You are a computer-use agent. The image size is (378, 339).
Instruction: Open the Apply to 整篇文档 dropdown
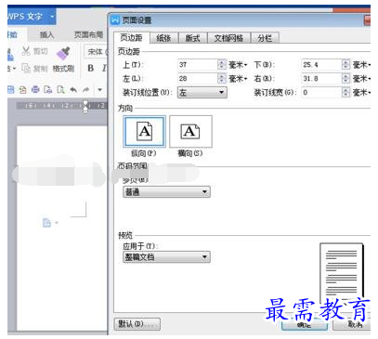[166, 257]
